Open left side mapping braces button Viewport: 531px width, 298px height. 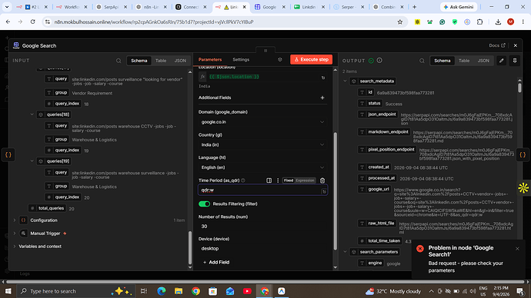tap(8, 154)
